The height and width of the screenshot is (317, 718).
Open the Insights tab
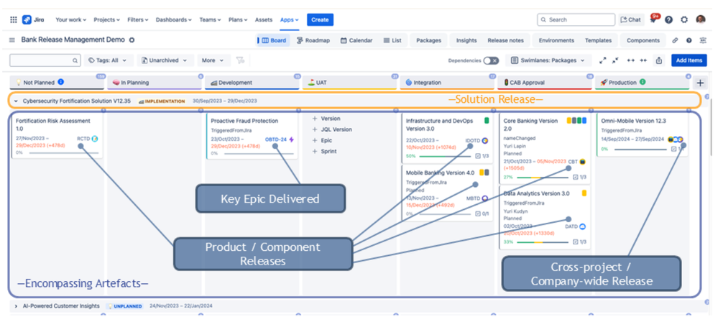466,40
